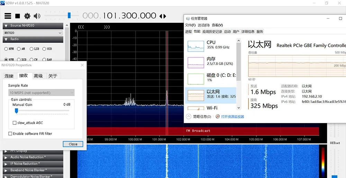Switch to the 详细信息 tab
The width and height of the screenshot is (346, 178).
pyautogui.click(x=248, y=32)
